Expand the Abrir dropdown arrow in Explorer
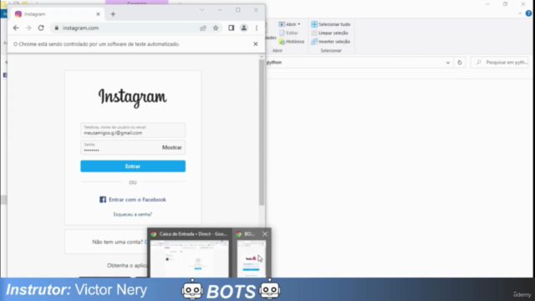The image size is (535, 301). tap(299, 24)
